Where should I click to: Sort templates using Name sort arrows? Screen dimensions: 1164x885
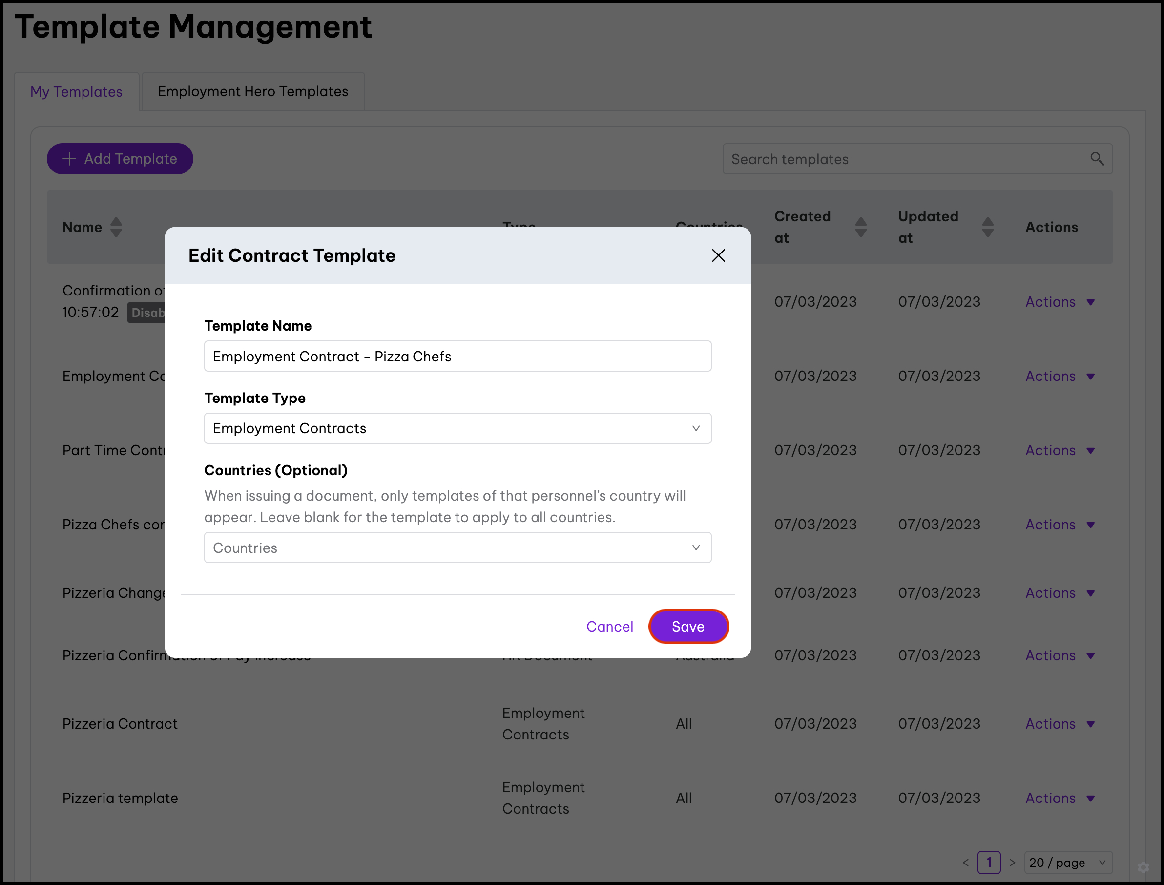tap(116, 227)
